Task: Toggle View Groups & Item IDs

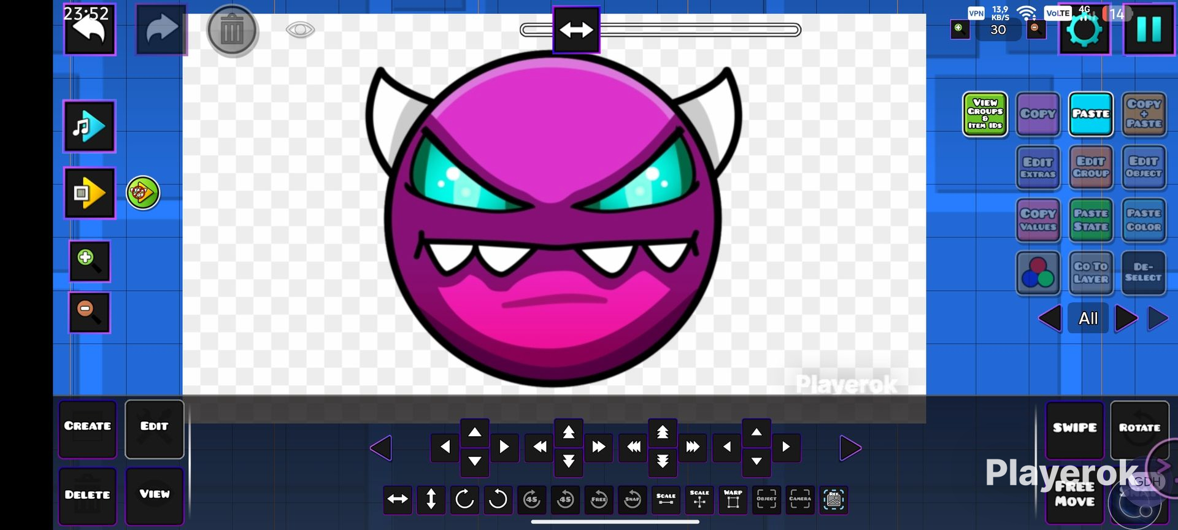Action: pos(985,114)
